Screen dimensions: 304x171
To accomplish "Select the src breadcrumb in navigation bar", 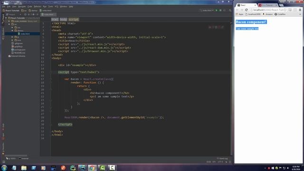I will 24,10.
